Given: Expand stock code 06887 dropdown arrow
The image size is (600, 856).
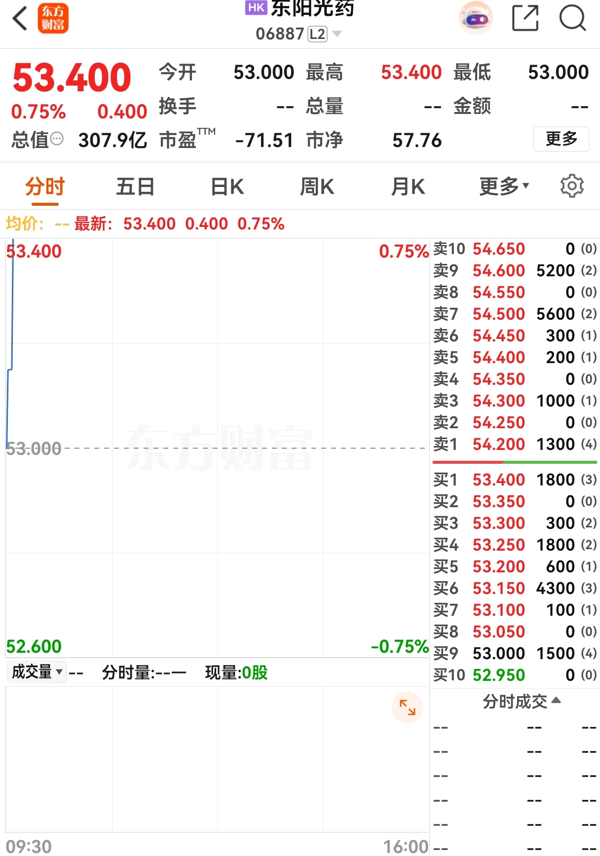Looking at the screenshot, I should 337,34.
